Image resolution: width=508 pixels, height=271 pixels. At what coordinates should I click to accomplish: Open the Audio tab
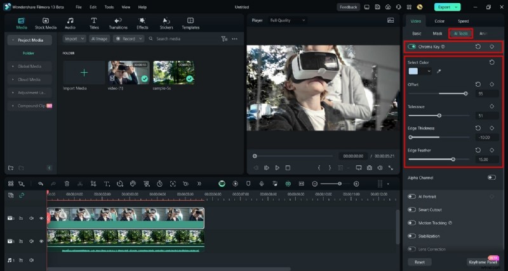[x=70, y=23]
